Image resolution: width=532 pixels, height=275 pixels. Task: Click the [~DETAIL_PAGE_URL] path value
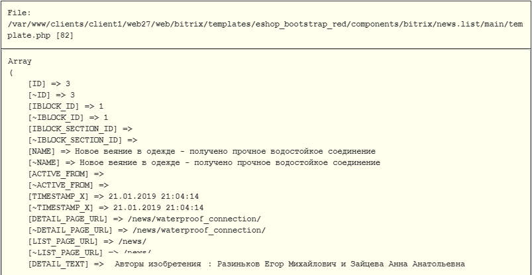click(199, 230)
